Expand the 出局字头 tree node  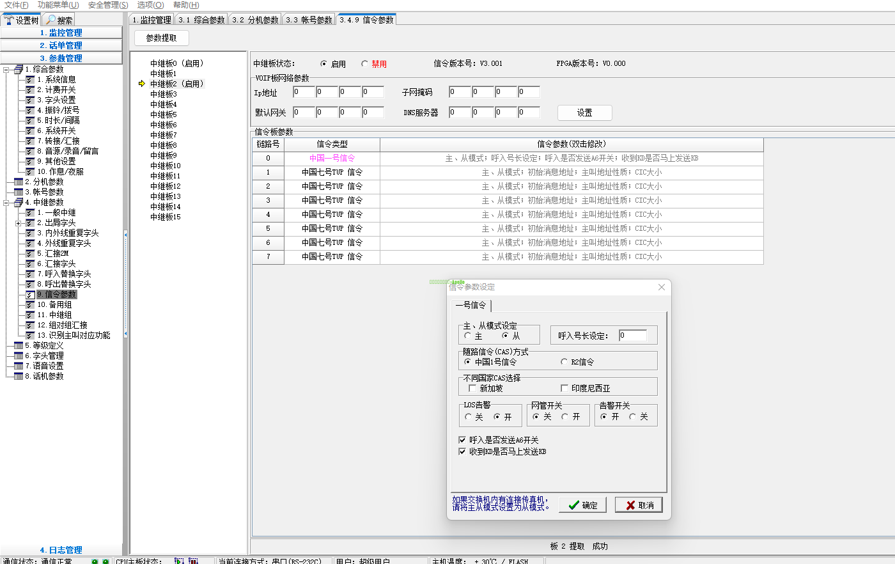click(x=18, y=223)
